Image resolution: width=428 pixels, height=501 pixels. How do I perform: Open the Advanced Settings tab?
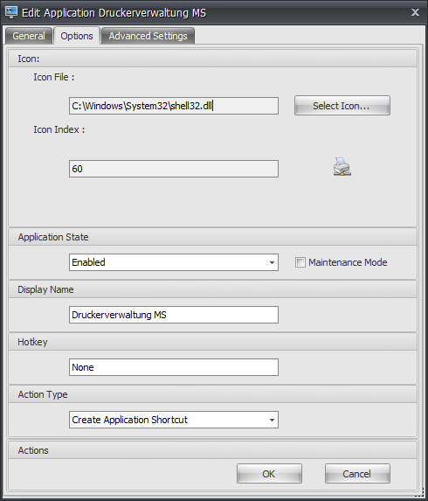click(148, 36)
